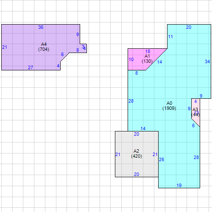Click the 6 dimension below area A3
The image size is (212, 212).
(193, 126)
